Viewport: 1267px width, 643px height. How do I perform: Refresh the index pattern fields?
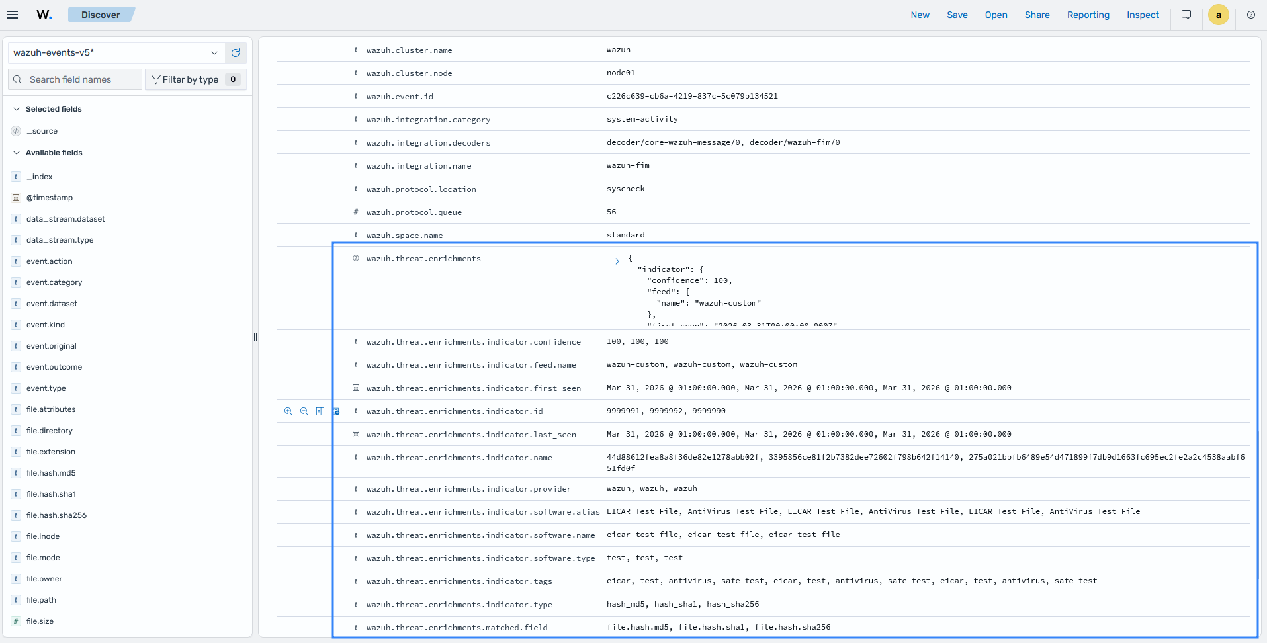(236, 53)
